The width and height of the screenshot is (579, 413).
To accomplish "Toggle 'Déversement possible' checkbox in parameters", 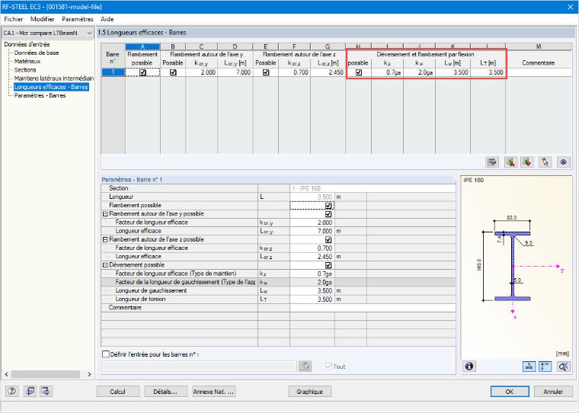I will tap(328, 265).
